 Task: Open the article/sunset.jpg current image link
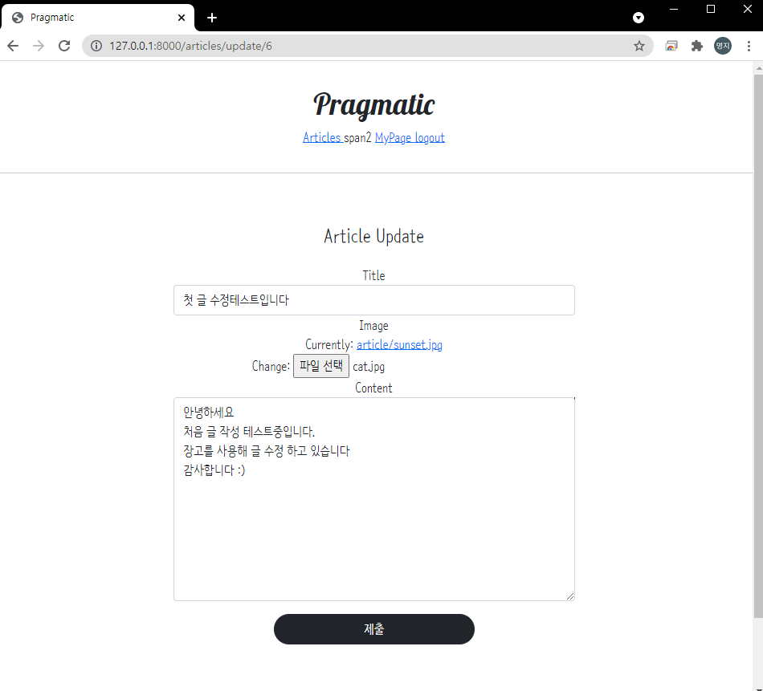[x=399, y=345]
